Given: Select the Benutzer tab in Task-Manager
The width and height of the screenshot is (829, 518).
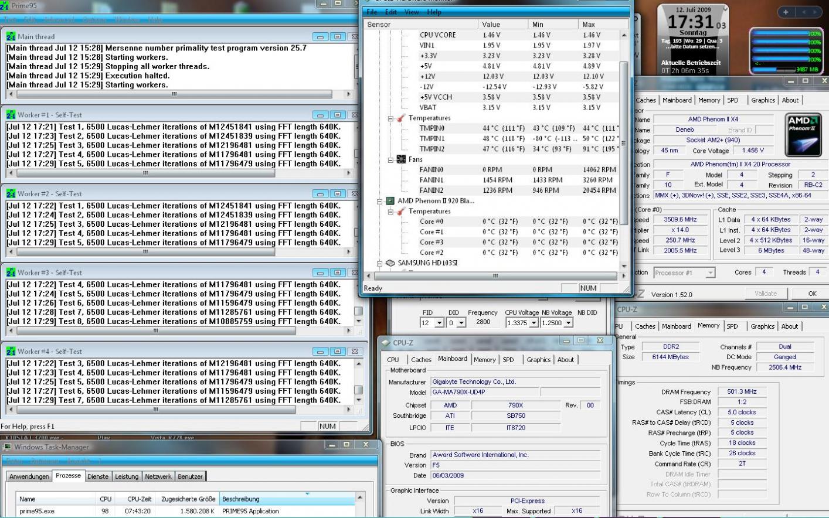Looking at the screenshot, I should [x=191, y=476].
